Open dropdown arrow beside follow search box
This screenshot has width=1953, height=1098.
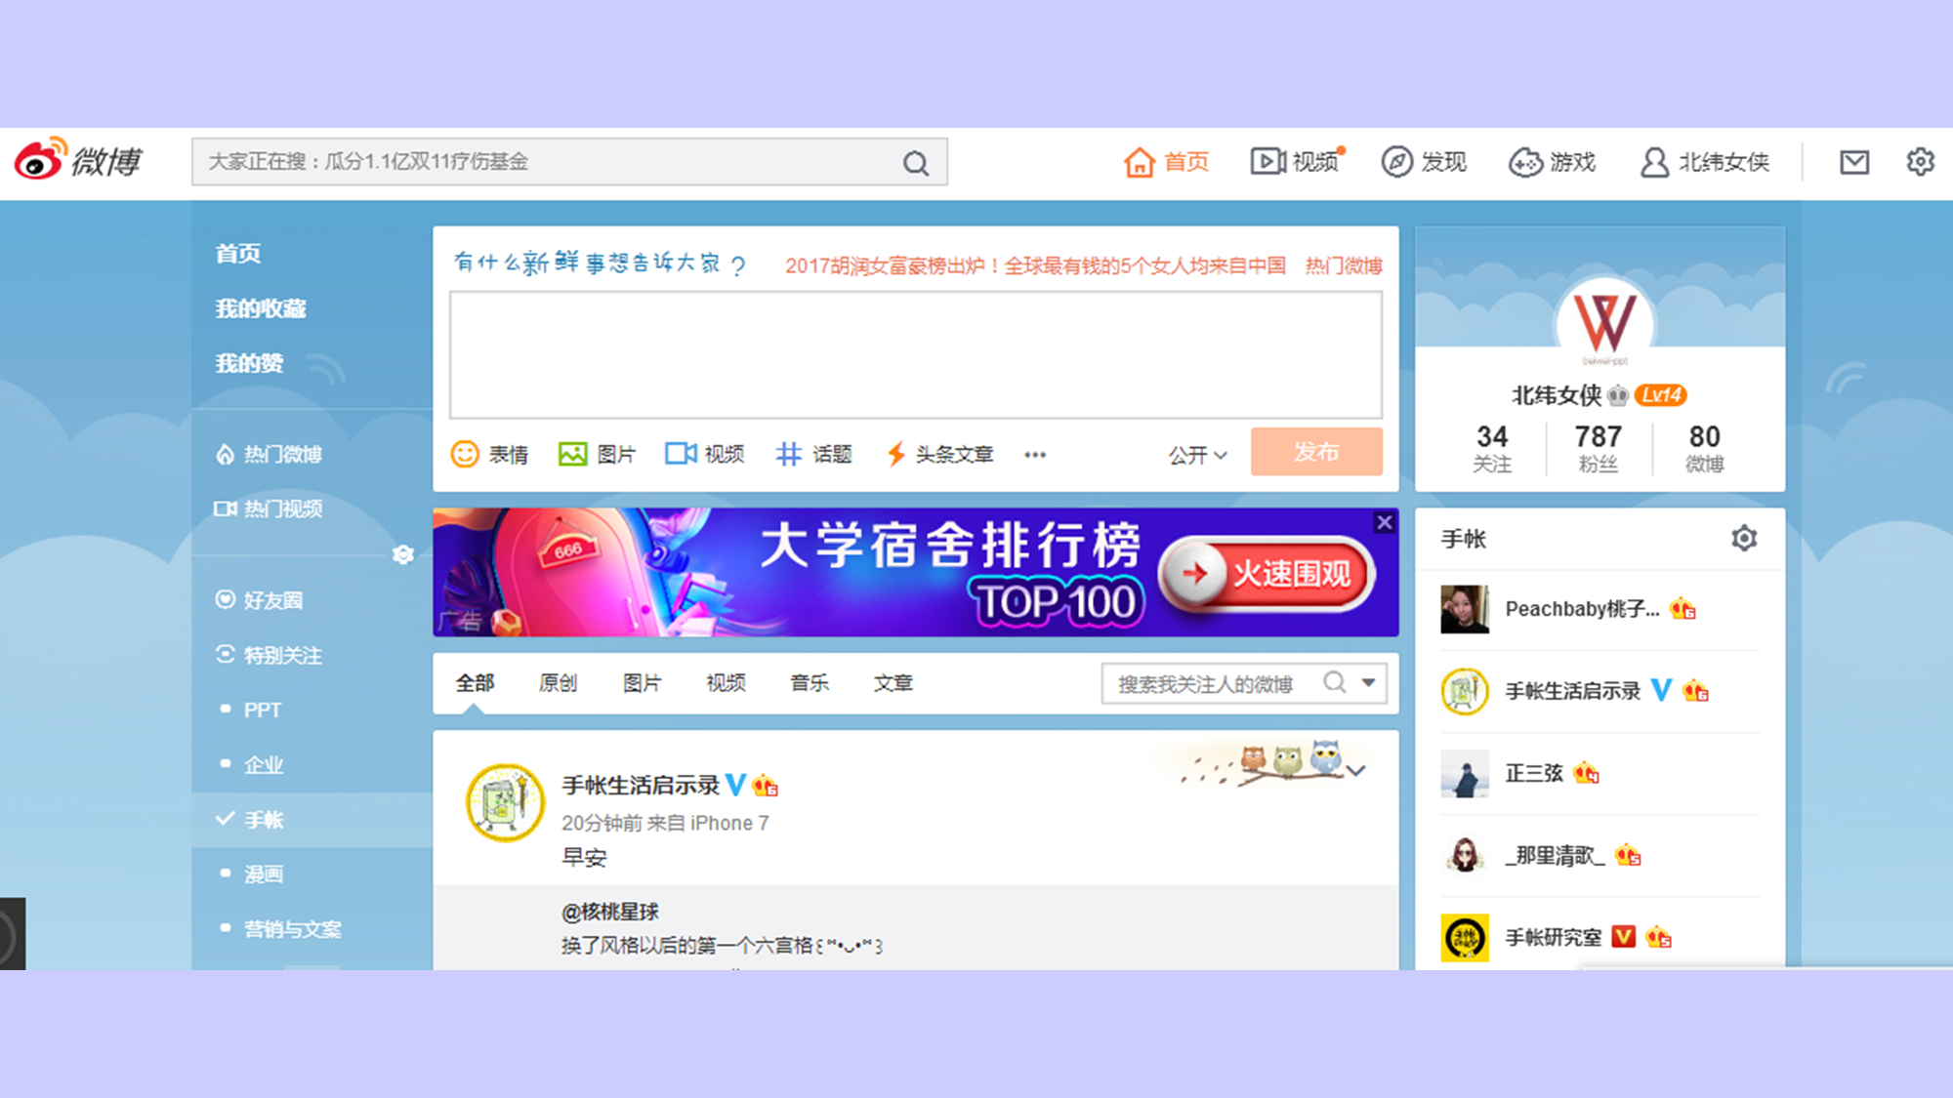(x=1369, y=682)
